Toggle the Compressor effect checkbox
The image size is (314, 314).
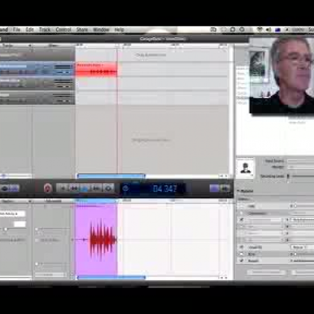[241, 214]
